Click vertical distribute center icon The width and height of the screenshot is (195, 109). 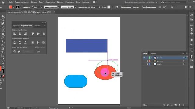coord(20,42)
